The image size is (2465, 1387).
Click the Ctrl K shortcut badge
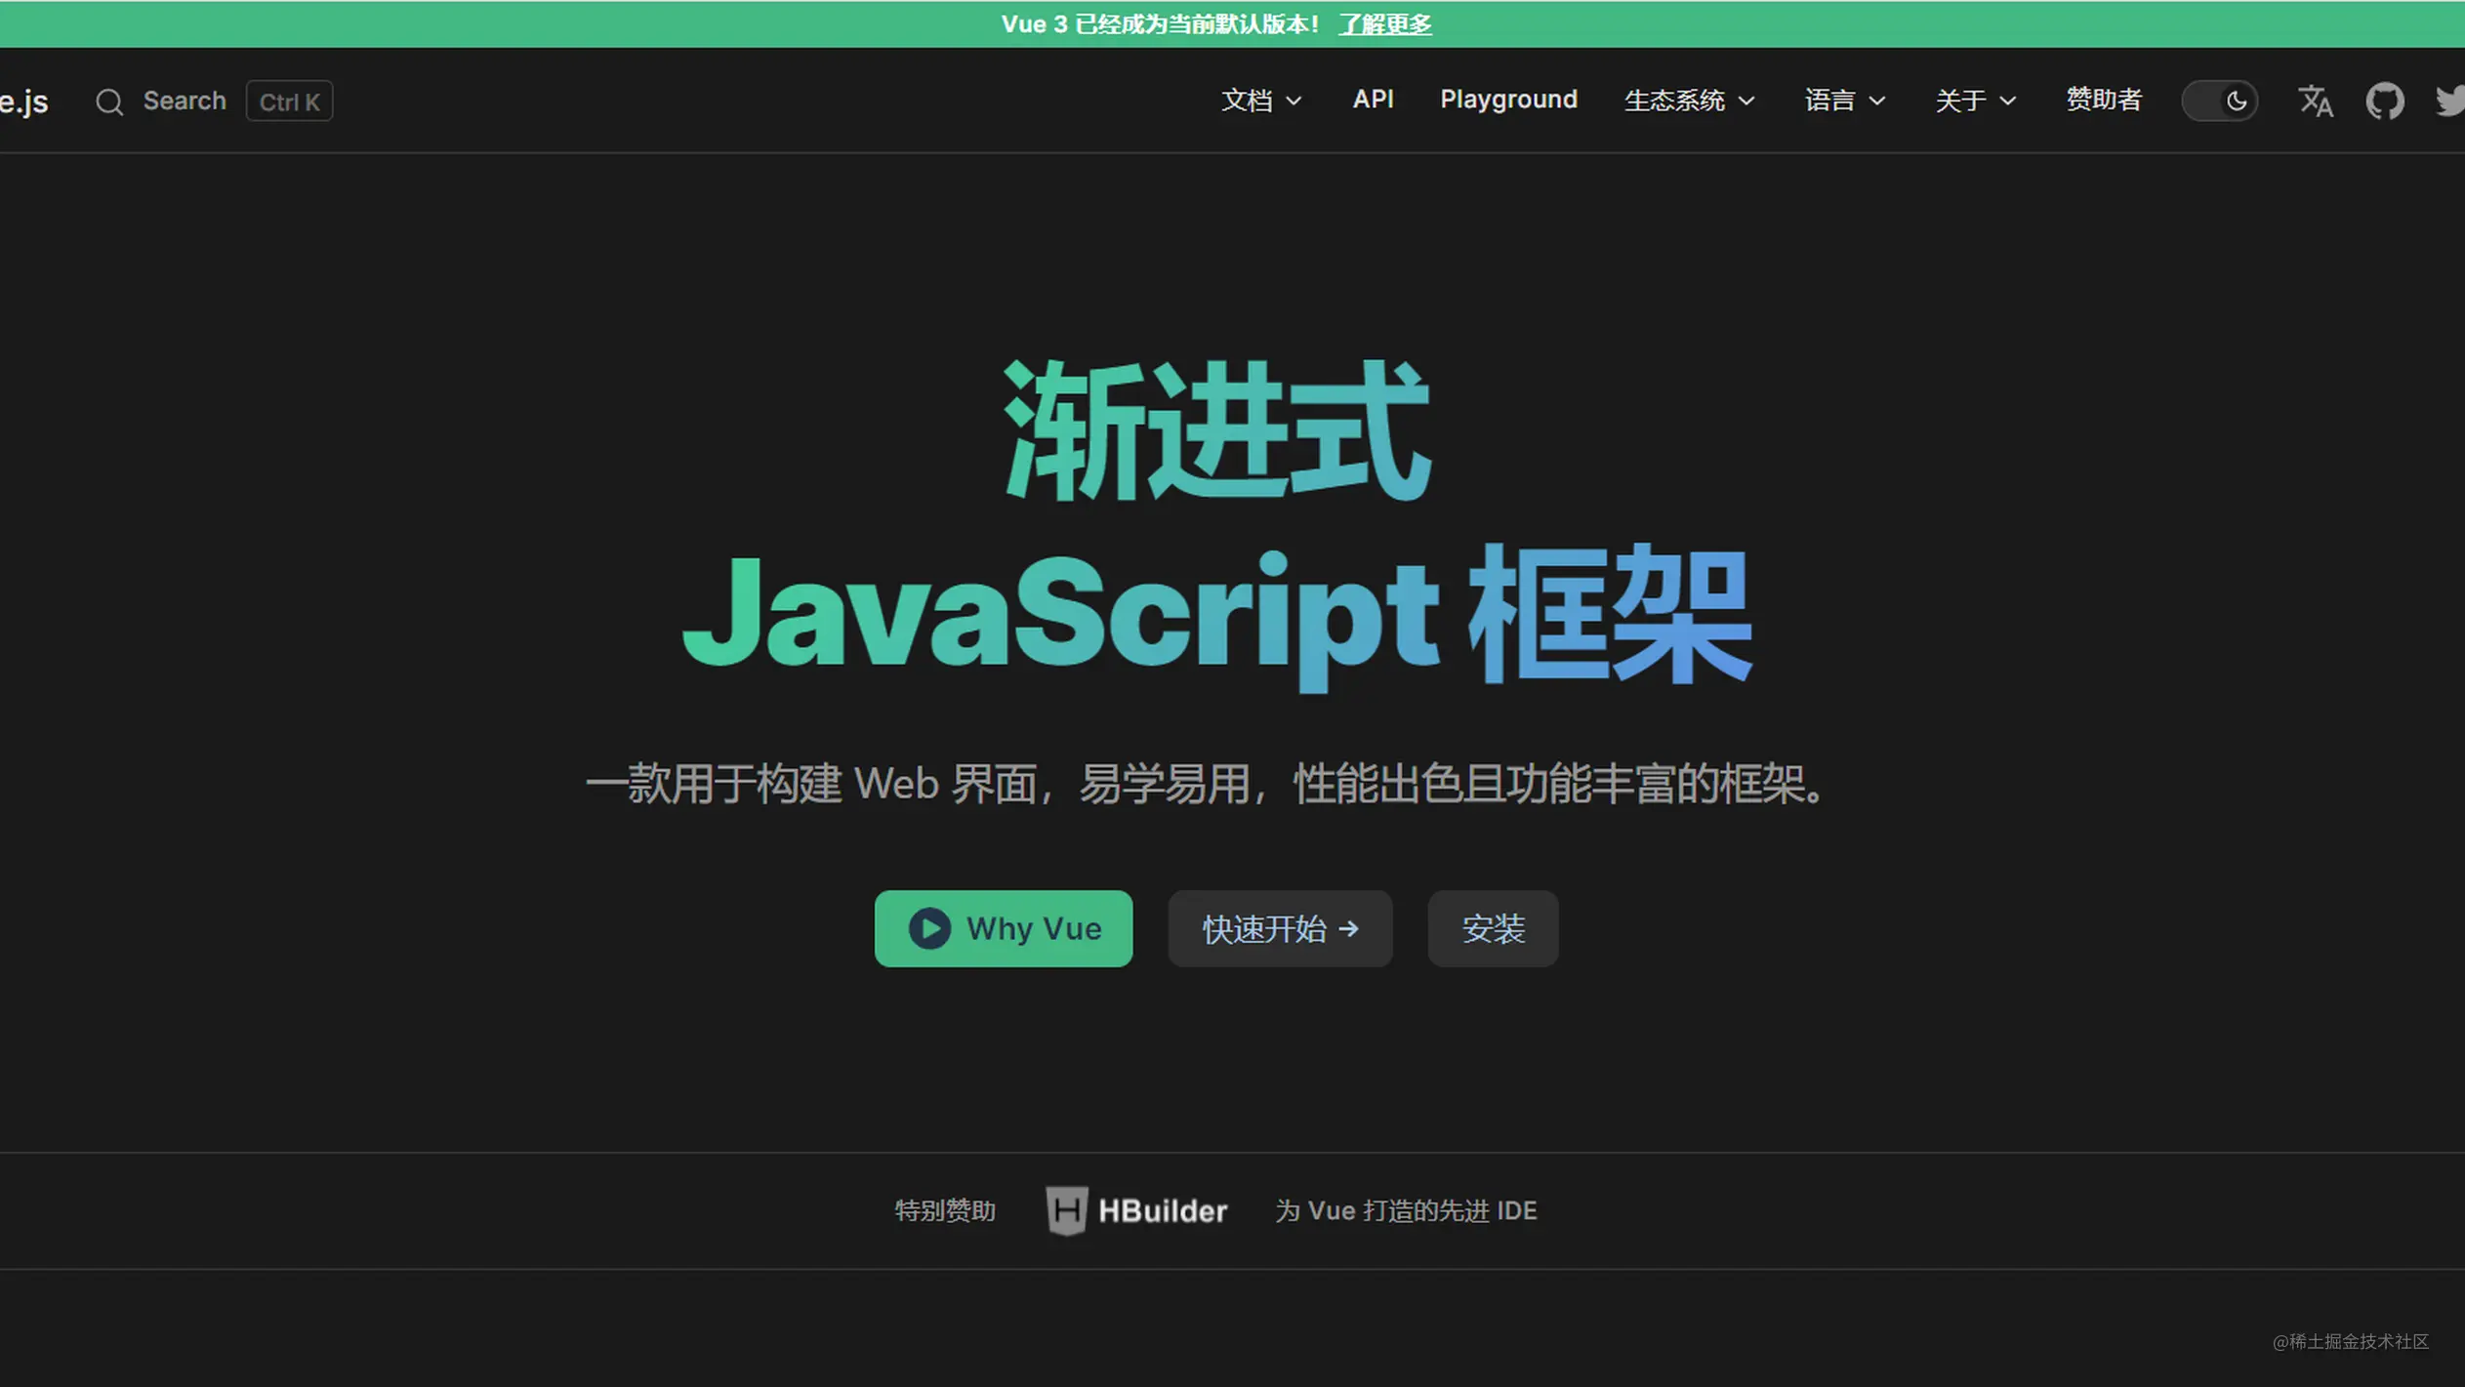(289, 102)
